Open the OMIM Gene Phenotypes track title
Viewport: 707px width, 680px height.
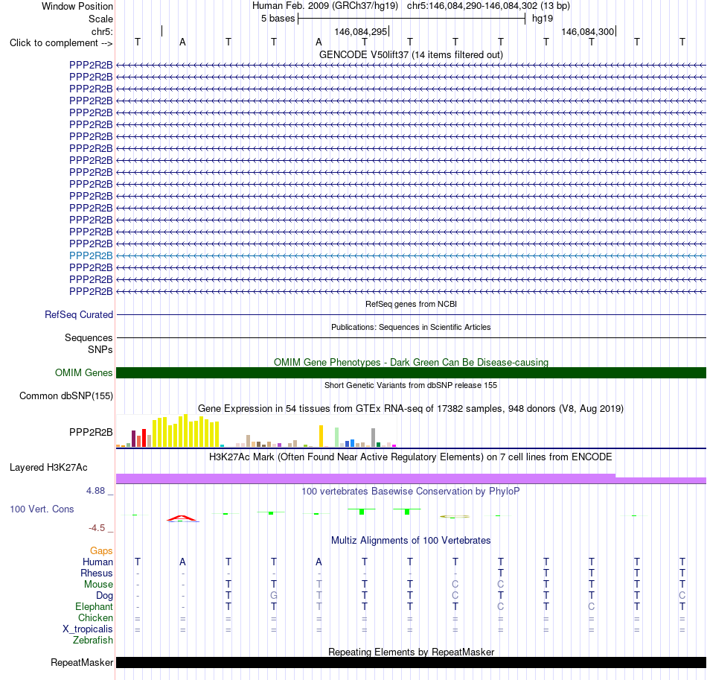point(411,362)
